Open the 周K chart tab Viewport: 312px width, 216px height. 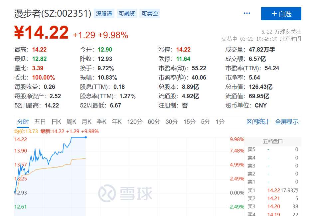pyautogui.click(x=71, y=121)
